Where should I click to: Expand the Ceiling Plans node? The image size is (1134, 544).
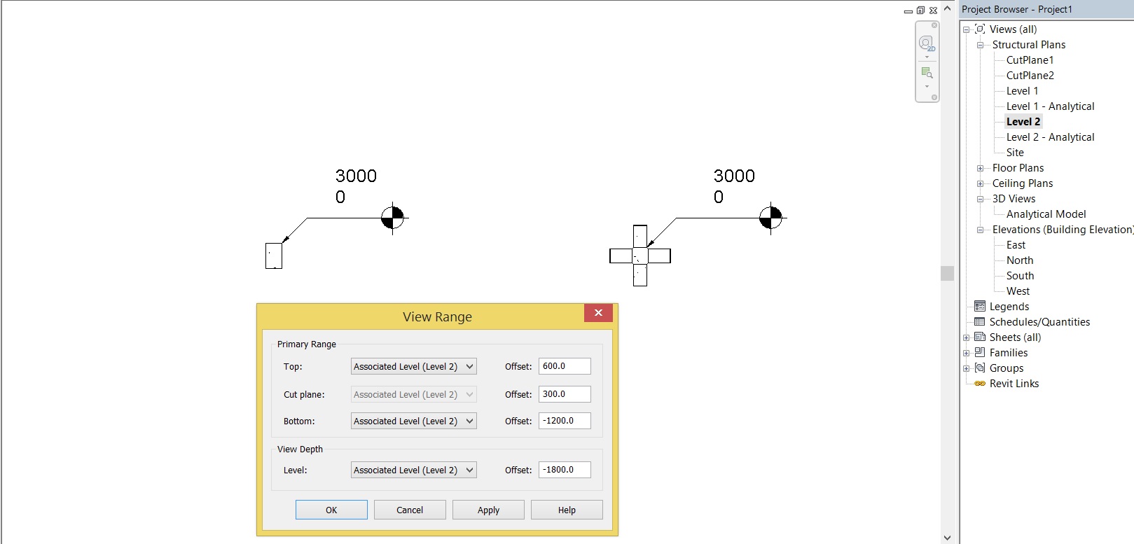click(981, 183)
